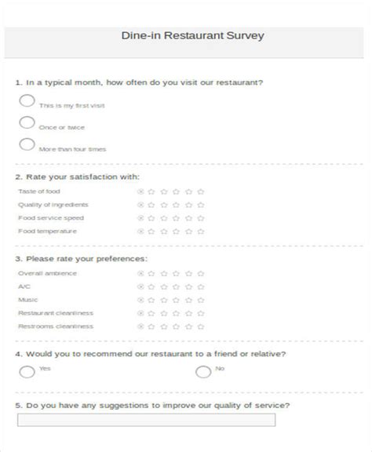
Task: Click the Dine-in Restaurant Survey title
Action: coord(192,35)
